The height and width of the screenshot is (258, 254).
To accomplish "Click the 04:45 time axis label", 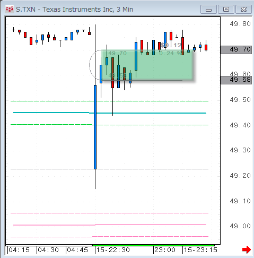I will [x=77, y=250].
